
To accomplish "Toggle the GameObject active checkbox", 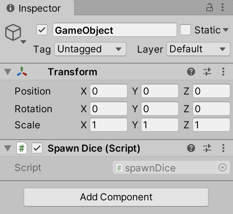I will click(42, 30).
